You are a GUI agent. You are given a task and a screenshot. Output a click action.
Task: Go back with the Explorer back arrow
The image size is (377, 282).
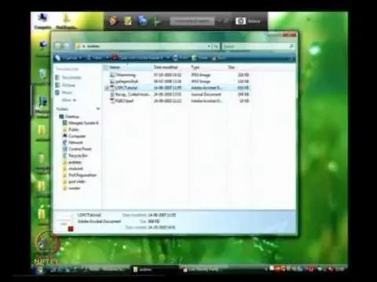click(x=58, y=46)
